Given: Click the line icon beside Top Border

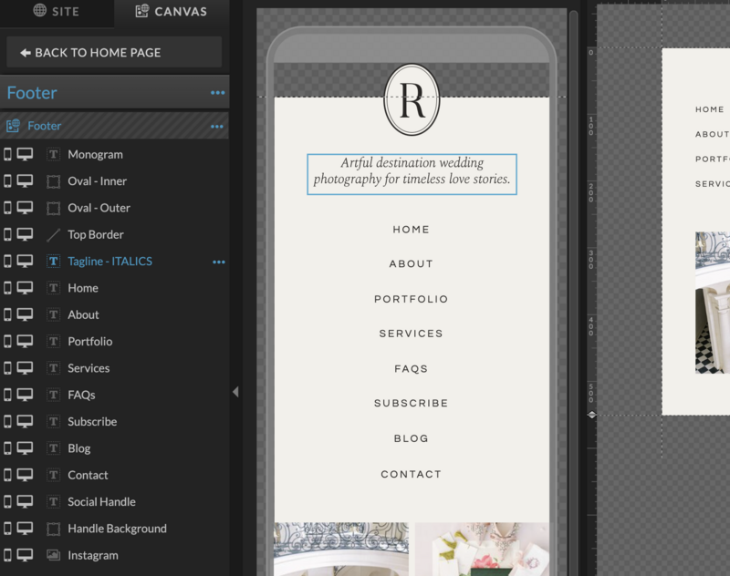Looking at the screenshot, I should click(53, 235).
